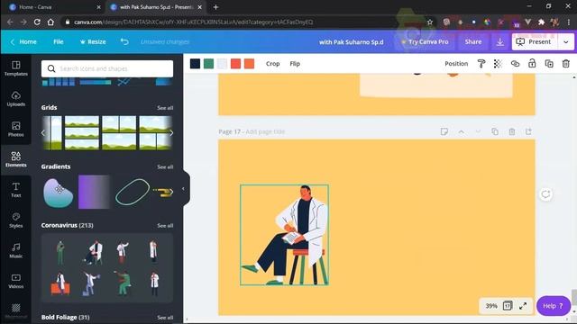Add notes to Page 17
577x324 pixels.
tap(444, 131)
